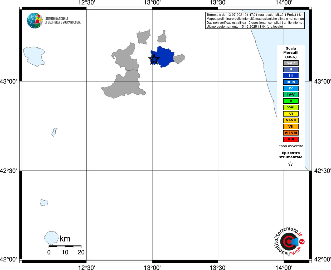
Task: Click the top axis label 13°00'
Action: pyautogui.click(x=152, y=3)
